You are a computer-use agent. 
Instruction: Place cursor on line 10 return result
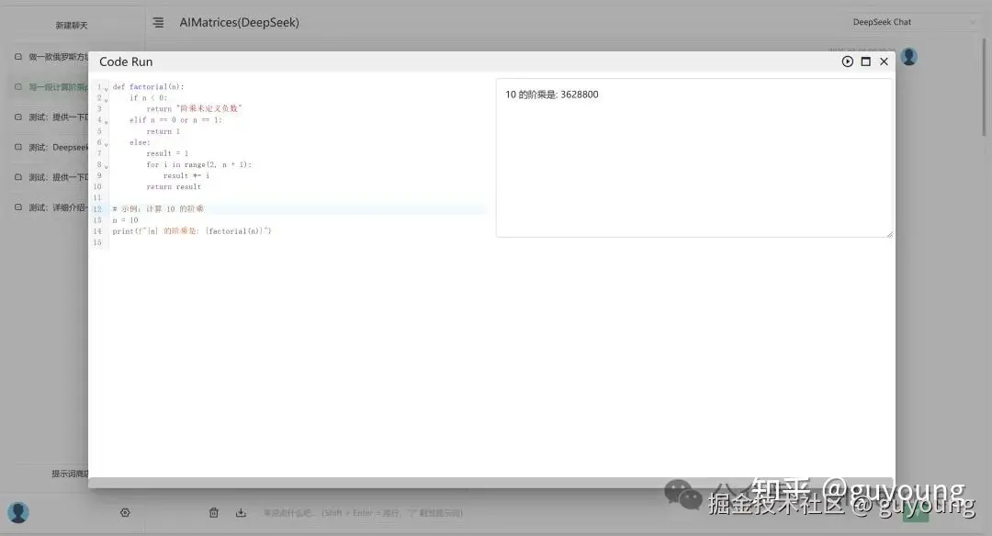click(x=174, y=187)
